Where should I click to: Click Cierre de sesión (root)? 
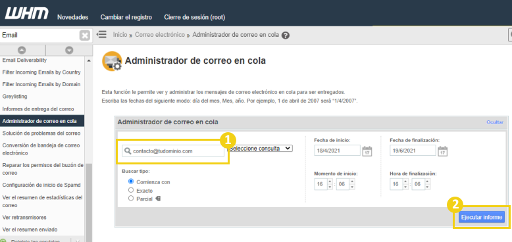point(195,17)
